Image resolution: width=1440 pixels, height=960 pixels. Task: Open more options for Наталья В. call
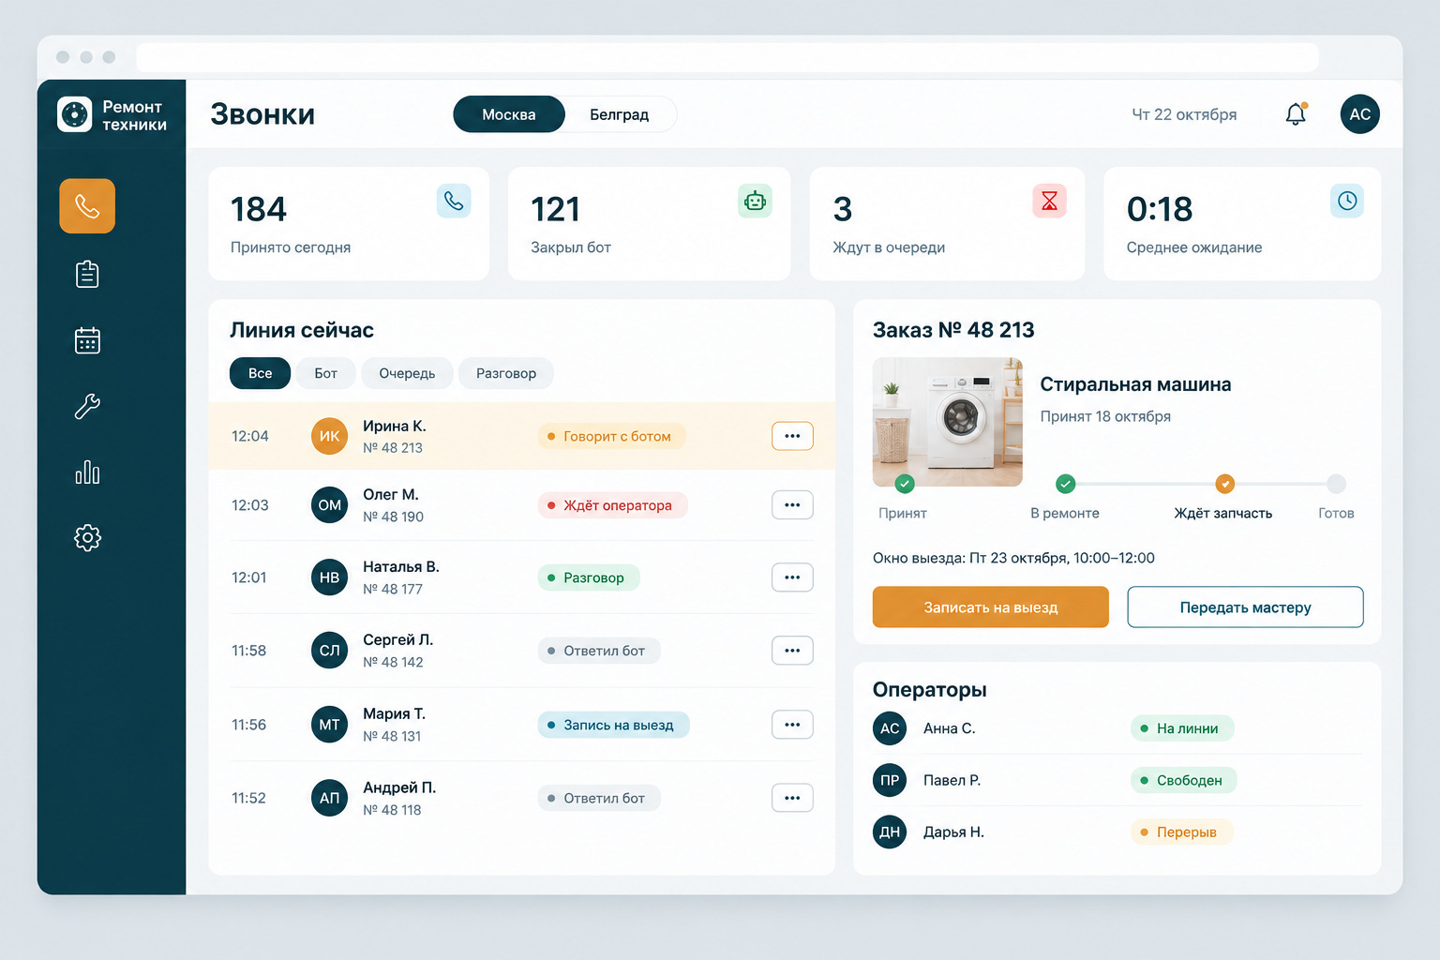pos(792,577)
